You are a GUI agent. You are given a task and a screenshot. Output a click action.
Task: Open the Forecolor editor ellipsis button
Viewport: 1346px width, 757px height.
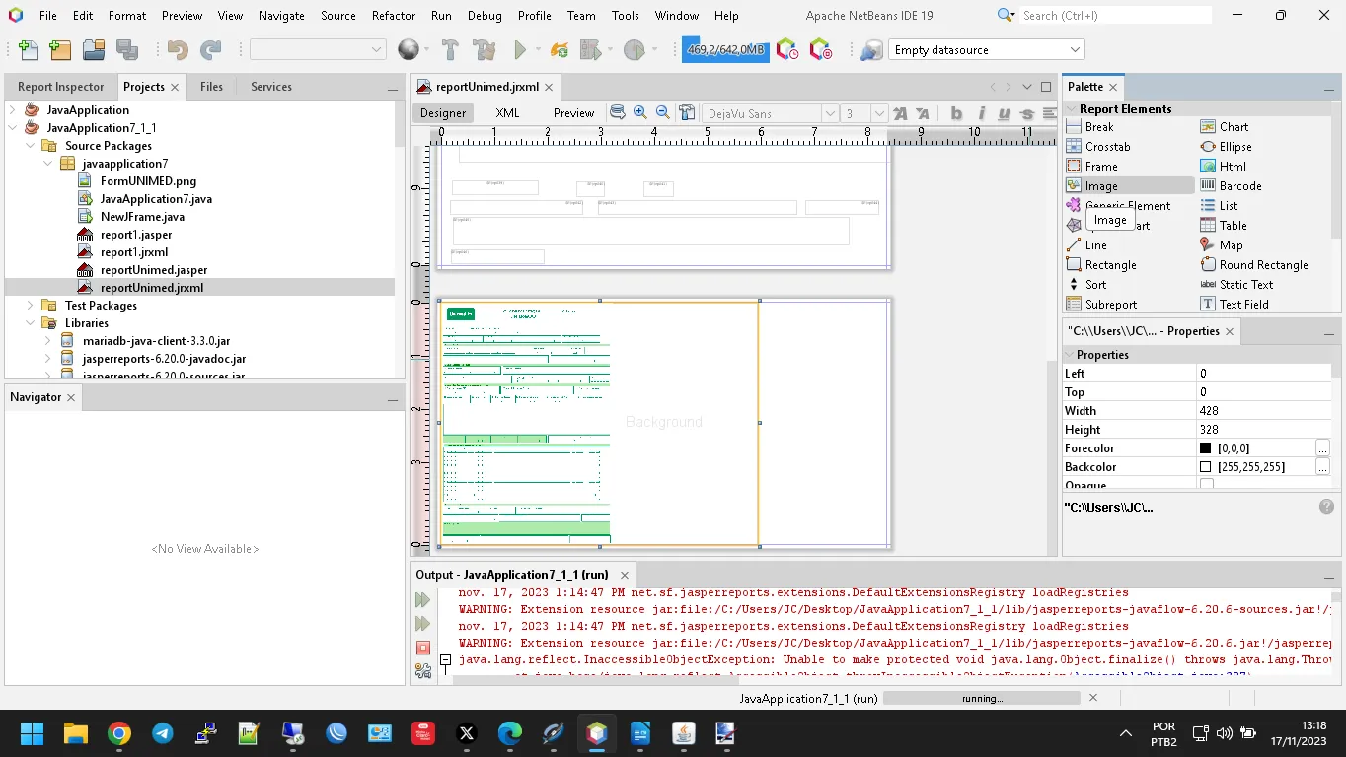[x=1322, y=448]
